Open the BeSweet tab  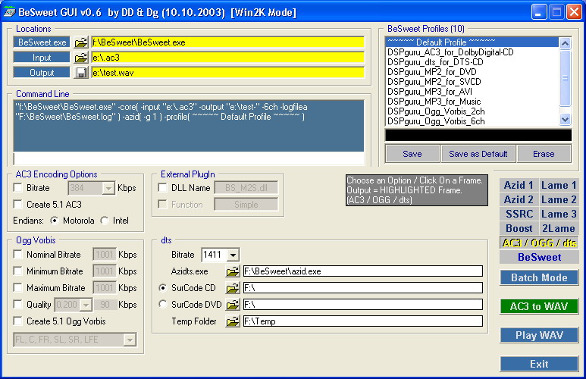tap(539, 257)
